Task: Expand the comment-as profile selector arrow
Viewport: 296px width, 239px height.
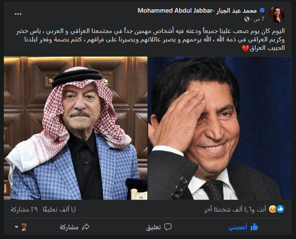Action: point(17,227)
